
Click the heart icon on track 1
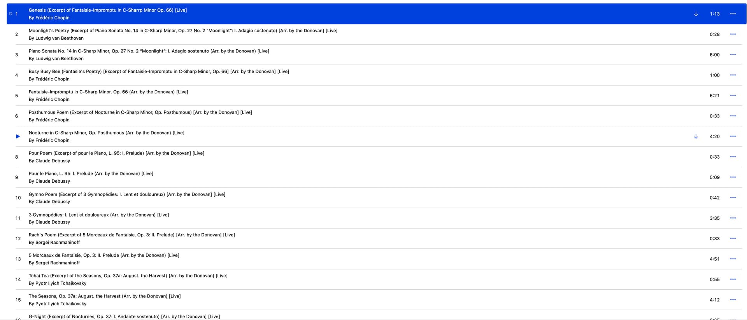point(11,14)
